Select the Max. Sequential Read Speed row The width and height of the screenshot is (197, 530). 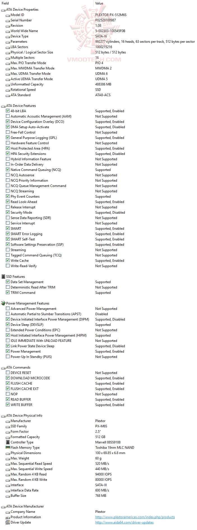pos(98,464)
